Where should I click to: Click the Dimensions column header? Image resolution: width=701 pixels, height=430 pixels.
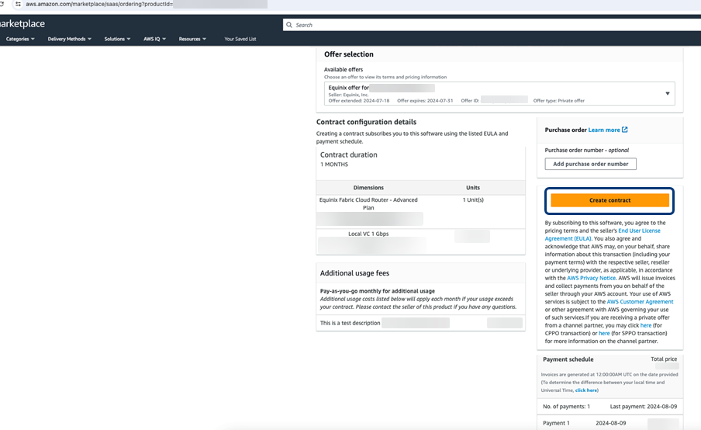368,188
